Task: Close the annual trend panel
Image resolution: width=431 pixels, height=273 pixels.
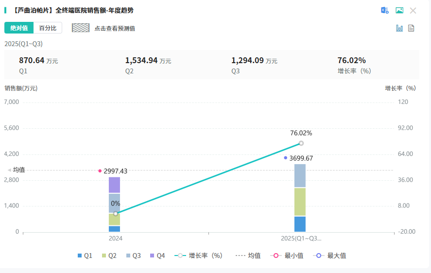Action: point(413,11)
